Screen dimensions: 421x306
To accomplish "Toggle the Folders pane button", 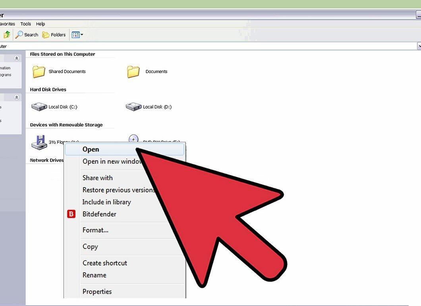I will point(54,35).
